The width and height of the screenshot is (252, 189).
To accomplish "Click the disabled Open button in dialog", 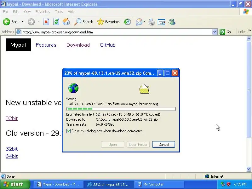I will point(112,144).
